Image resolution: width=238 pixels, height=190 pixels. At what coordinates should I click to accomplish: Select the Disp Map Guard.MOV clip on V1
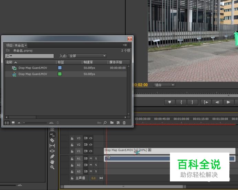(x=170, y=151)
